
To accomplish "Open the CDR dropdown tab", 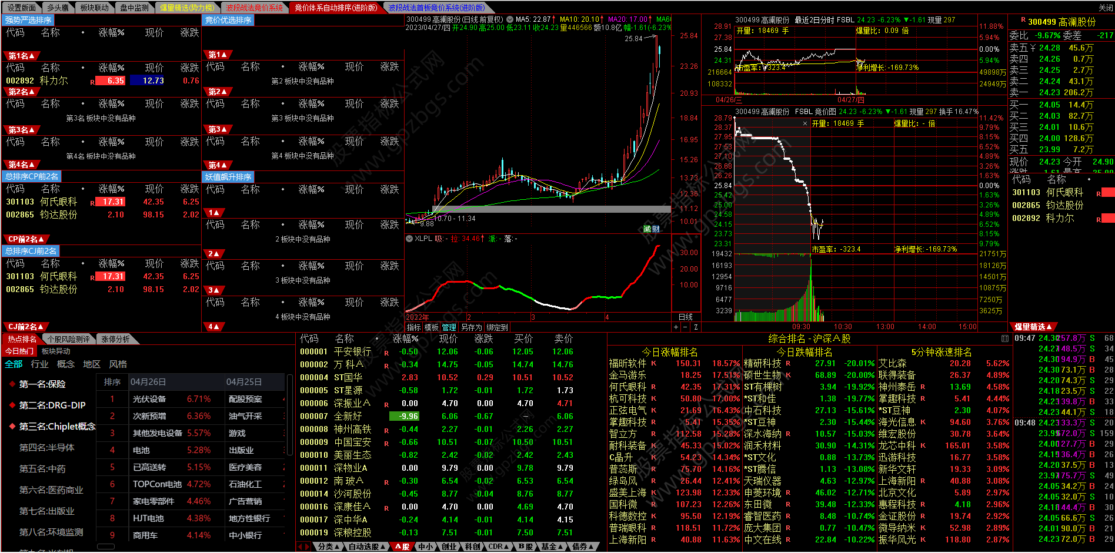I will (x=499, y=547).
